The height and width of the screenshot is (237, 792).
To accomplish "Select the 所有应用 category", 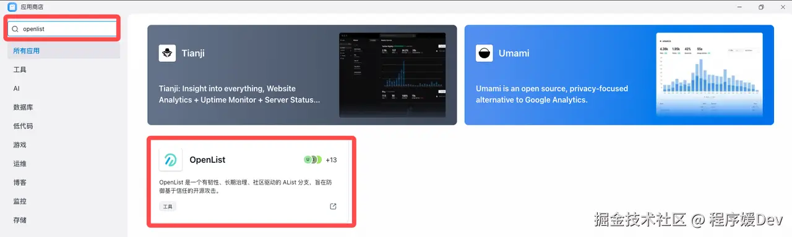I will (64, 51).
